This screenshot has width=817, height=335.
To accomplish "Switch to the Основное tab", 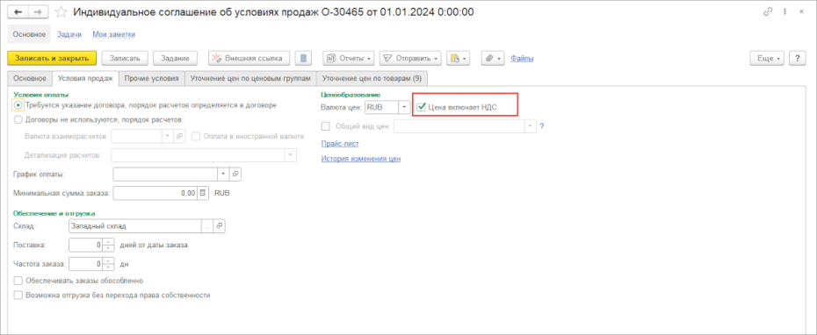I will 30,78.
